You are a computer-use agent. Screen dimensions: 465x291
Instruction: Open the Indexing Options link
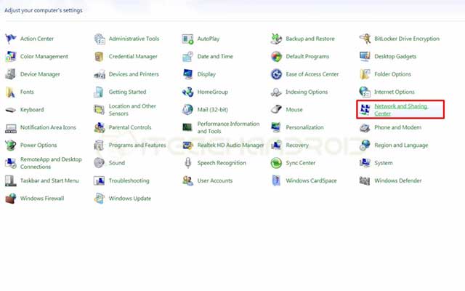coord(307,92)
